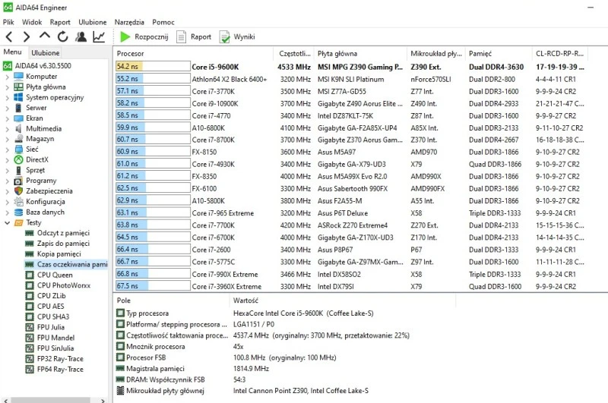
Task: Click the user profile icon in the toolbar
Action: coord(81,36)
